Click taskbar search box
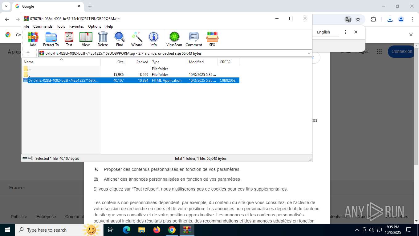419x236 pixels. click(59, 230)
